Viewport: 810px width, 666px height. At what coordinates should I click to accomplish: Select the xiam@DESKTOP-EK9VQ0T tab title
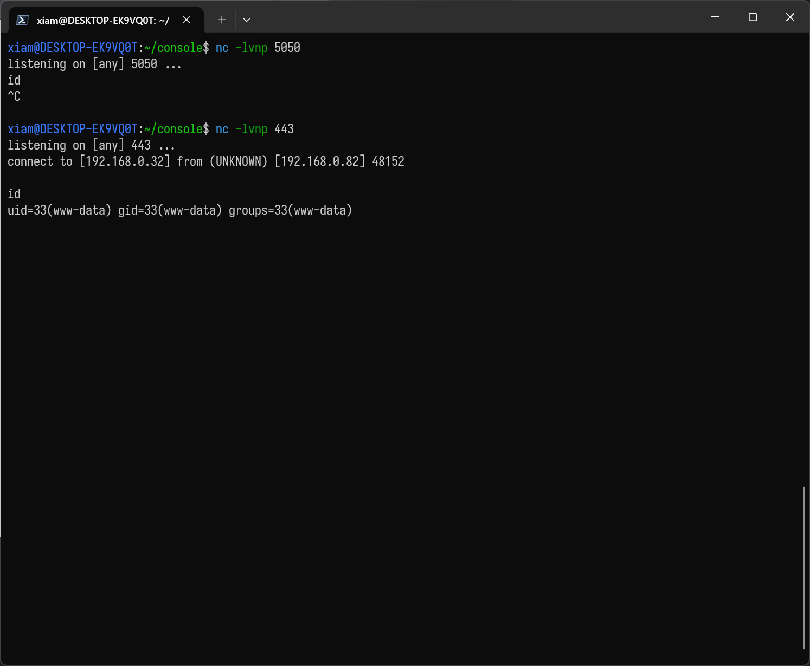tap(103, 21)
